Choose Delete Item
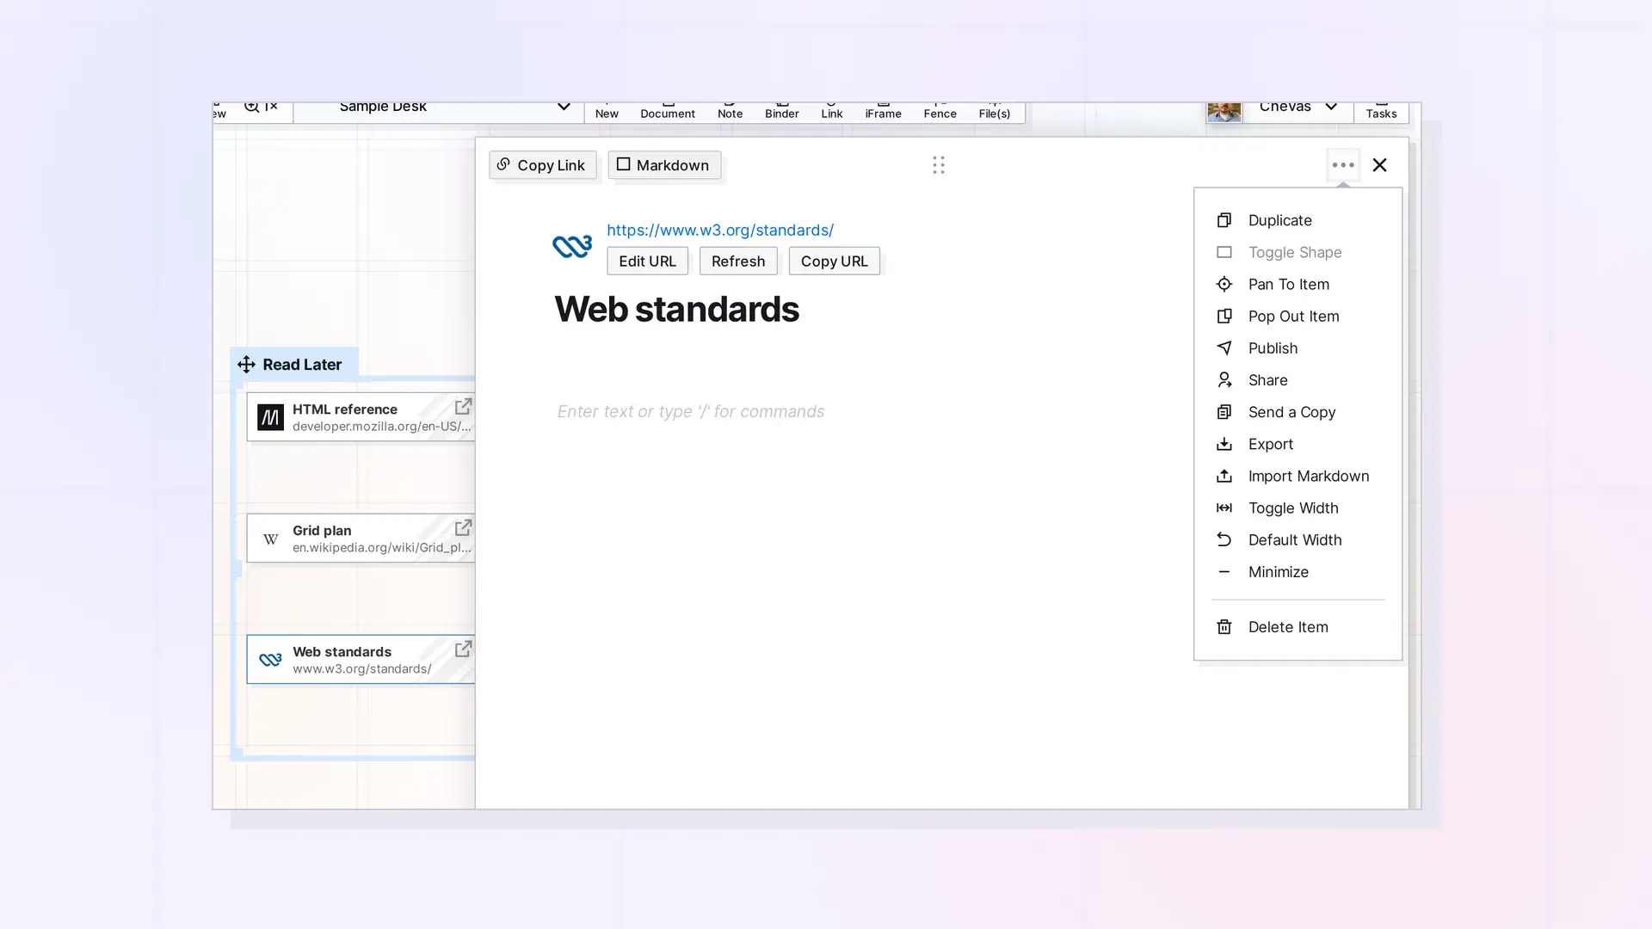1652x929 pixels. (1298, 627)
